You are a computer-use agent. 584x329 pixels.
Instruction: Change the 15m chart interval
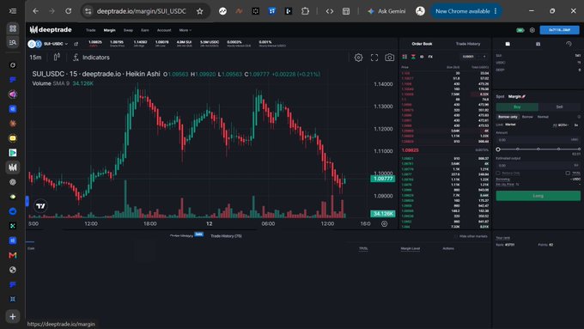click(35, 58)
